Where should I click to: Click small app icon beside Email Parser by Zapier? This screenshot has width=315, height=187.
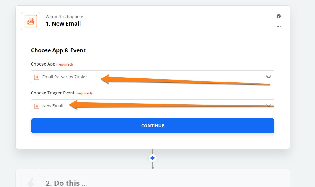(37, 77)
